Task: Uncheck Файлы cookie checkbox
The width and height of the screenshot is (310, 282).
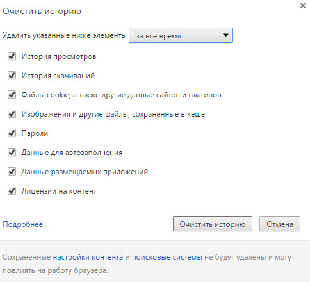Action: (12, 95)
